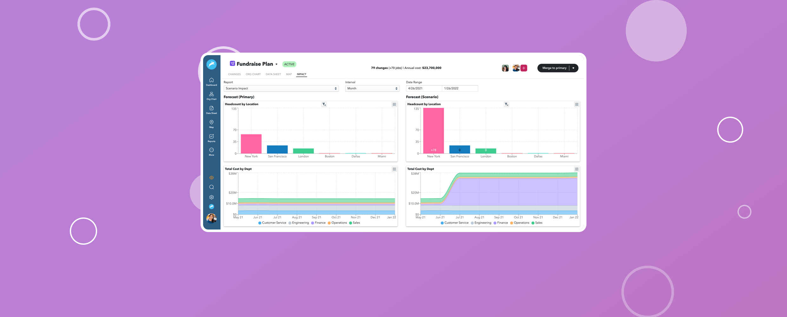The width and height of the screenshot is (787, 317).
Task: Expand the Month interval dropdown
Action: click(372, 88)
